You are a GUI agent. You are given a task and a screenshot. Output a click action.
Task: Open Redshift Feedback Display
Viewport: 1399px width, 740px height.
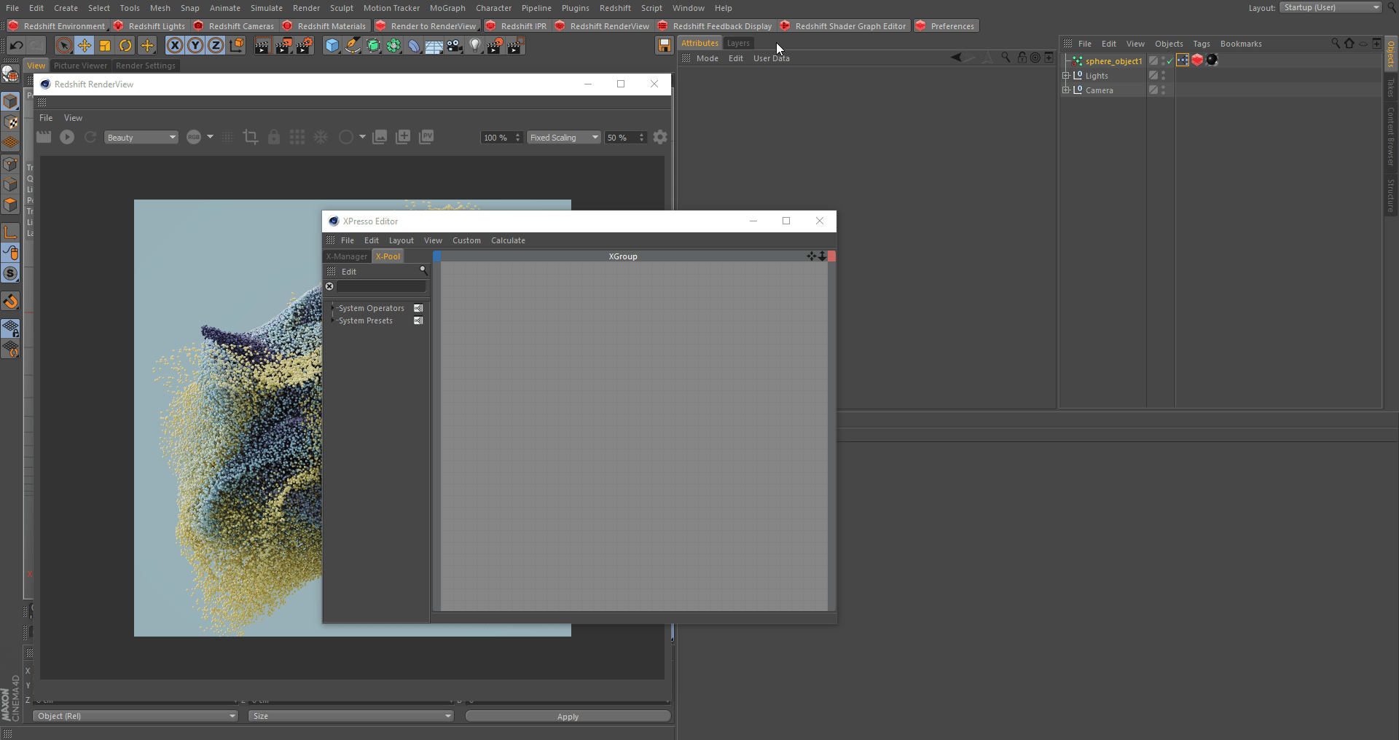click(716, 26)
